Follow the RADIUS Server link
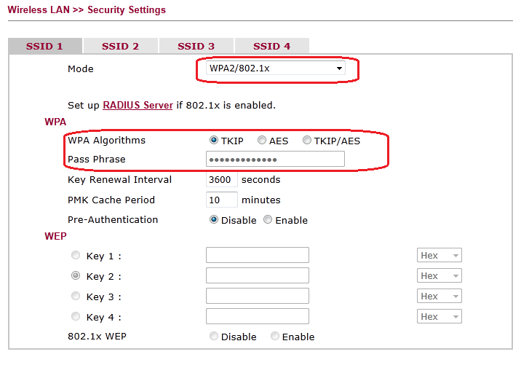Image resolution: width=521 pixels, height=365 pixels. [138, 105]
